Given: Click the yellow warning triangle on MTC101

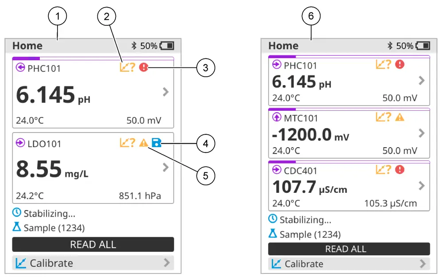Looking at the screenshot, I should click(x=400, y=117).
